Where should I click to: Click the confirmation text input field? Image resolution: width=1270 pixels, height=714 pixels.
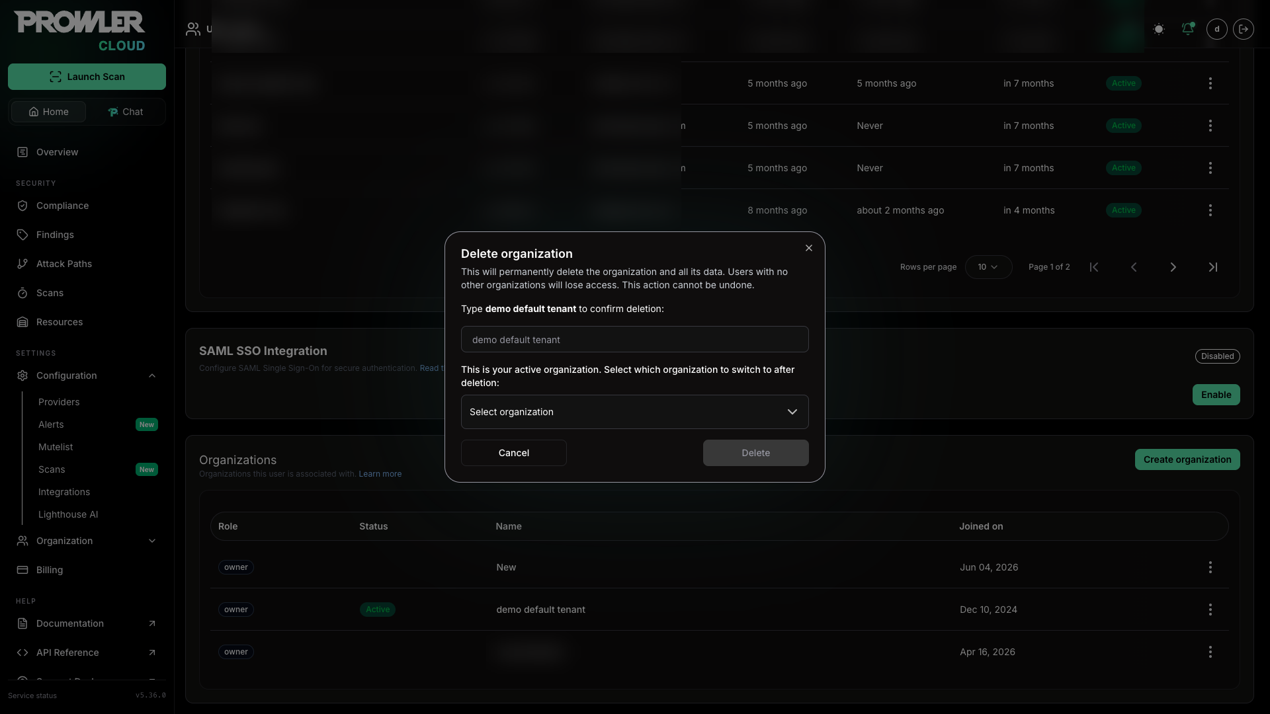[634, 339]
